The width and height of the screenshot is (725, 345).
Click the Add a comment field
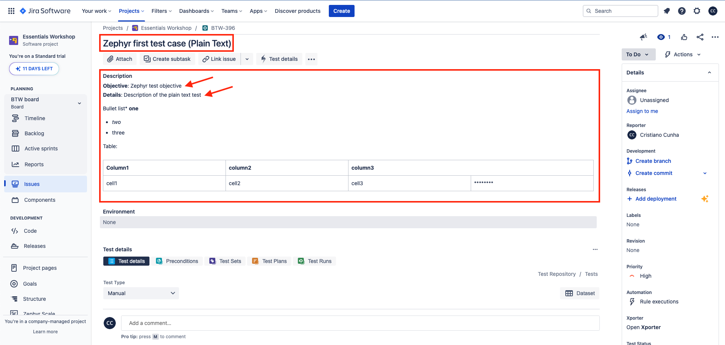pyautogui.click(x=360, y=323)
